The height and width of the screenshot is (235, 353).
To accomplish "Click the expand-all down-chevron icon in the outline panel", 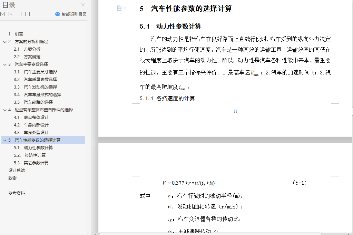I will click(3, 14).
